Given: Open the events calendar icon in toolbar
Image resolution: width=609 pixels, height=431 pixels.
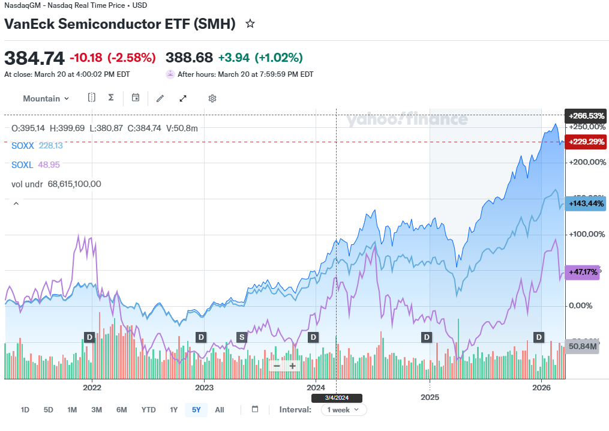Looking at the screenshot, I should tap(136, 98).
